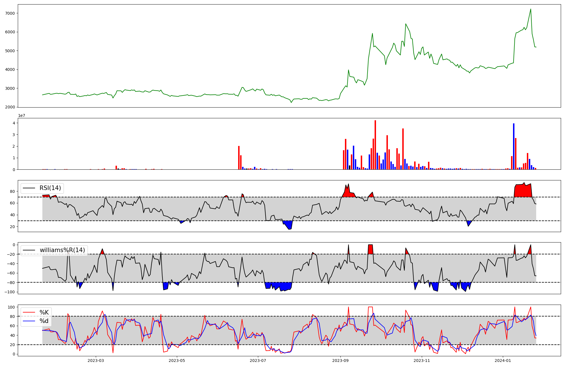The image size is (565, 367).
Task: Click the 2023-11 x-axis date label
Action: coord(422,361)
